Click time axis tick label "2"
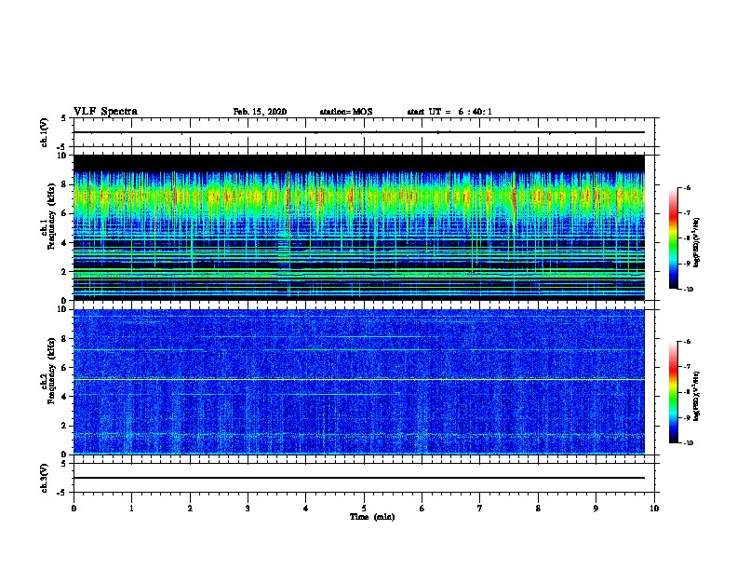 point(190,509)
